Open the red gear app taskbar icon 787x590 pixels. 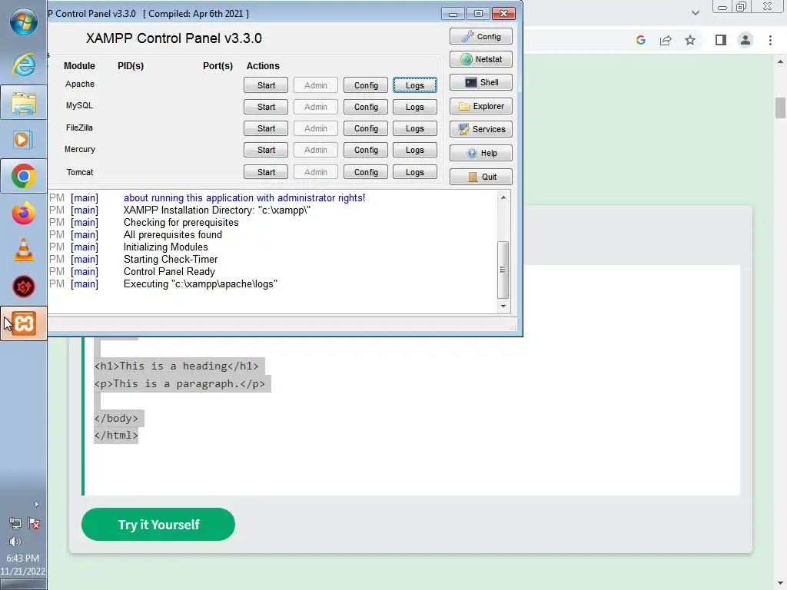tap(24, 287)
